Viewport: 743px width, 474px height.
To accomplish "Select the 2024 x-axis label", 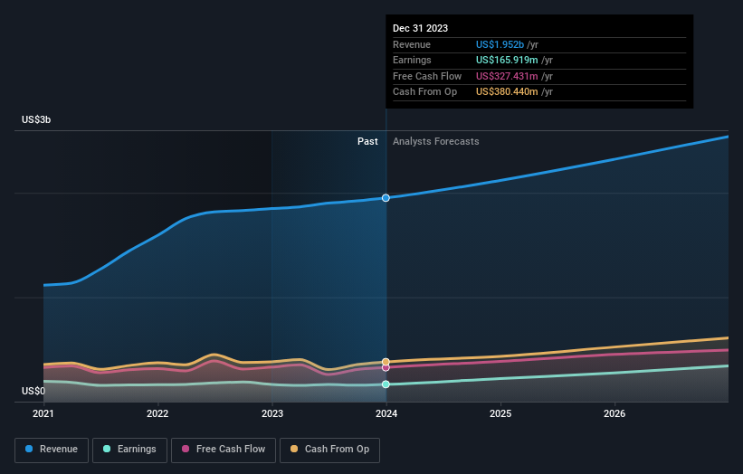I will coord(386,414).
